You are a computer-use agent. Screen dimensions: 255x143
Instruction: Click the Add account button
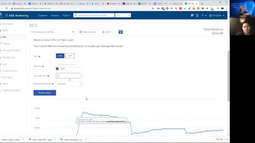click(x=88, y=32)
